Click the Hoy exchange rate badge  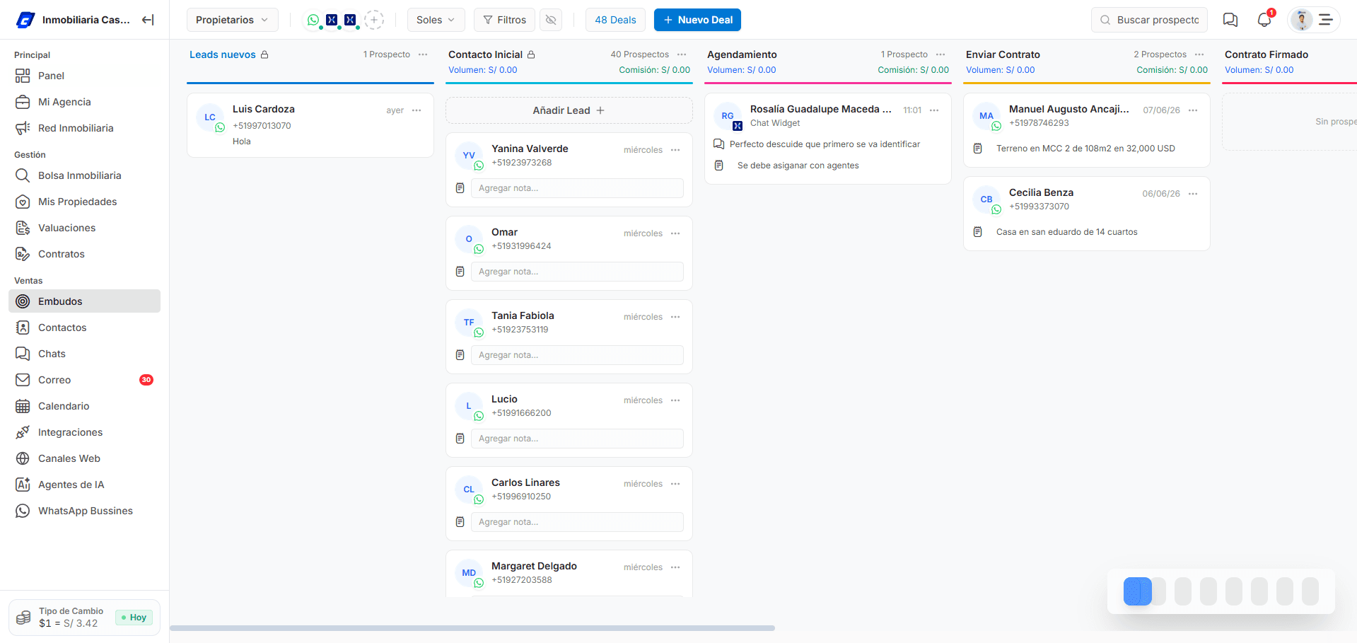[134, 618]
